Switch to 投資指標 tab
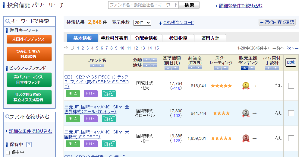302x157 pixels. point(178,38)
